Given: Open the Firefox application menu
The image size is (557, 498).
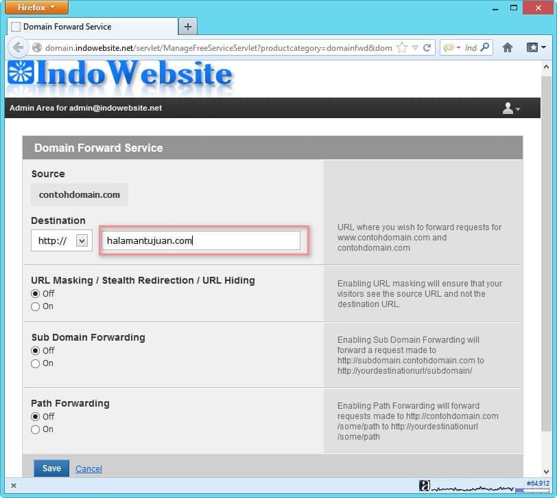Looking at the screenshot, I should (37, 8).
